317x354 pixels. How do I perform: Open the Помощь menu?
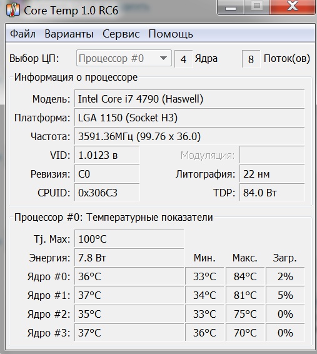pyautogui.click(x=171, y=34)
